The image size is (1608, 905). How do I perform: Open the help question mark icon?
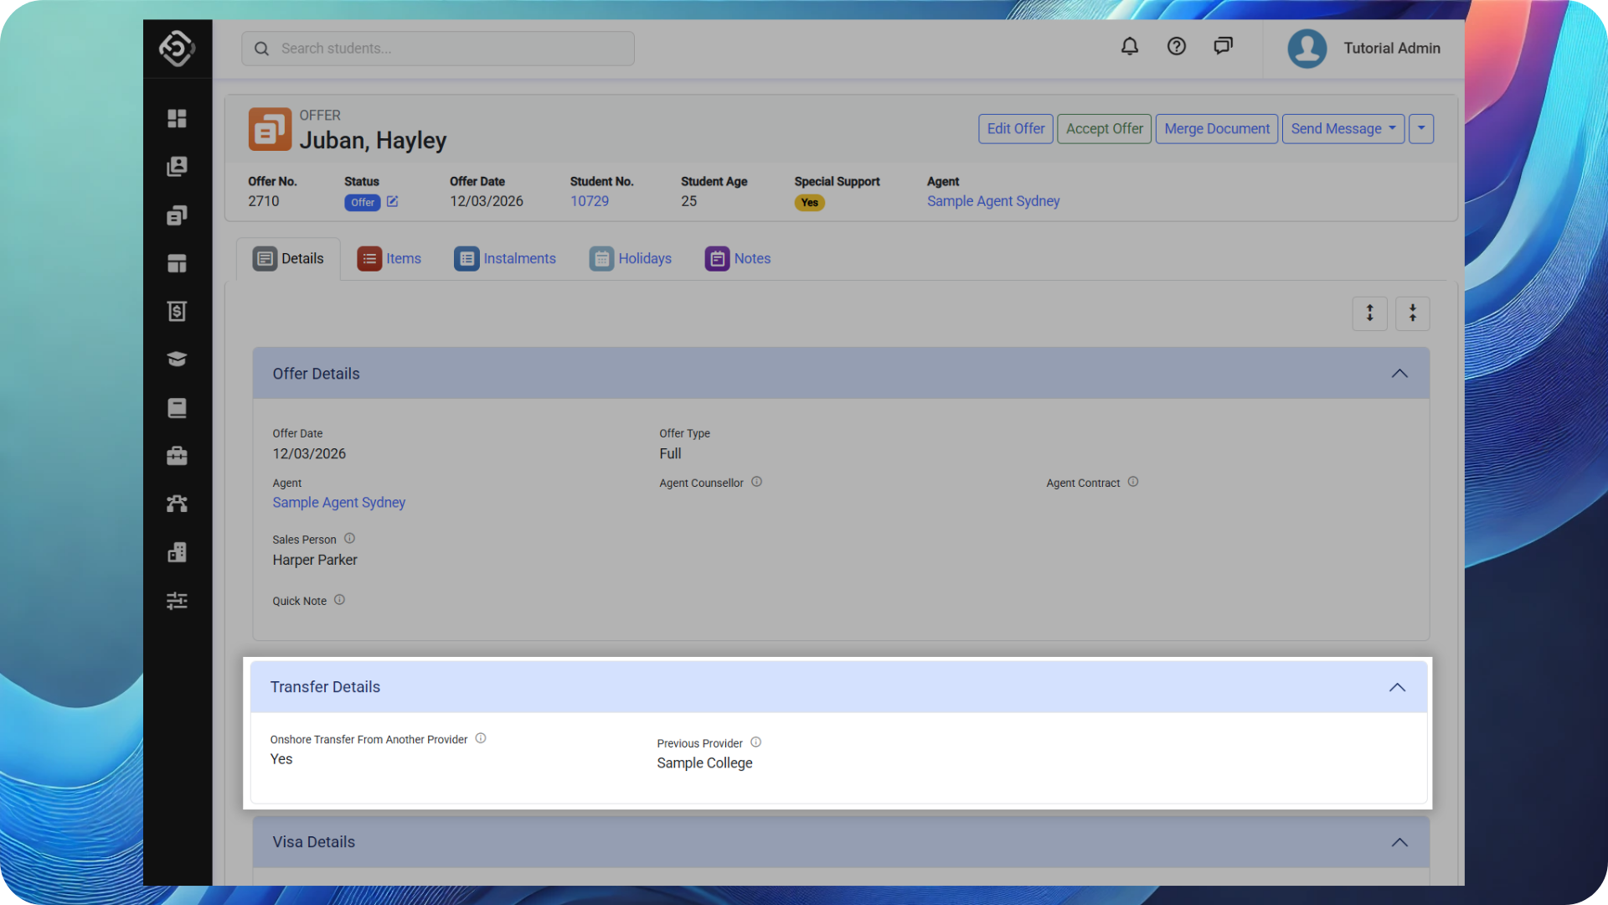pyautogui.click(x=1177, y=47)
